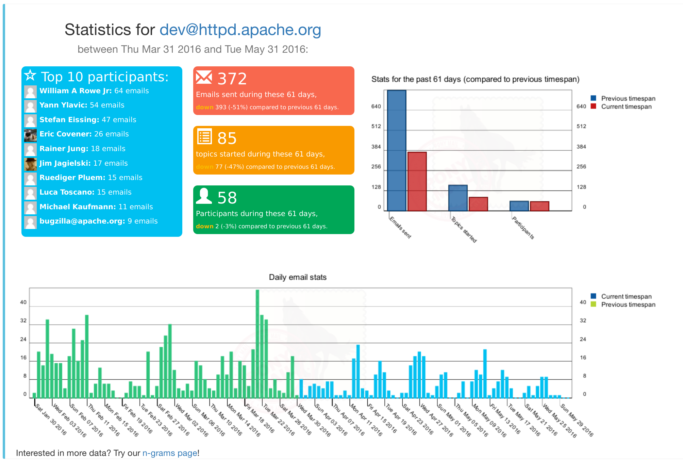The height and width of the screenshot is (461, 683).
Task: Select William A Rowe Jr: 64 emails
Action: pos(94,91)
